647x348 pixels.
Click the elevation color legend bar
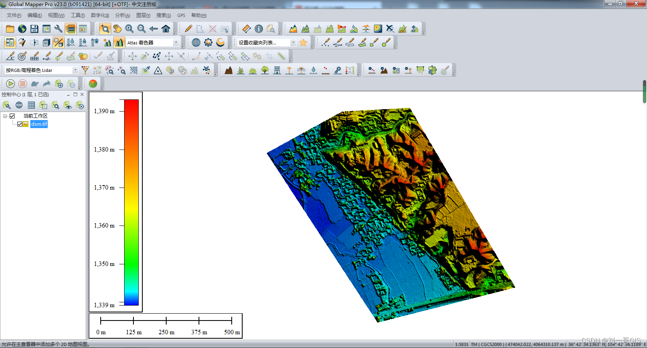click(x=131, y=202)
